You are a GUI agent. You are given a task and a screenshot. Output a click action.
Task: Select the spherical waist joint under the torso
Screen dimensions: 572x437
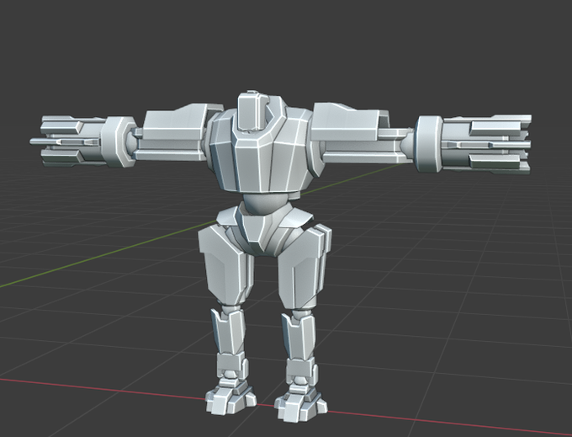265,204
